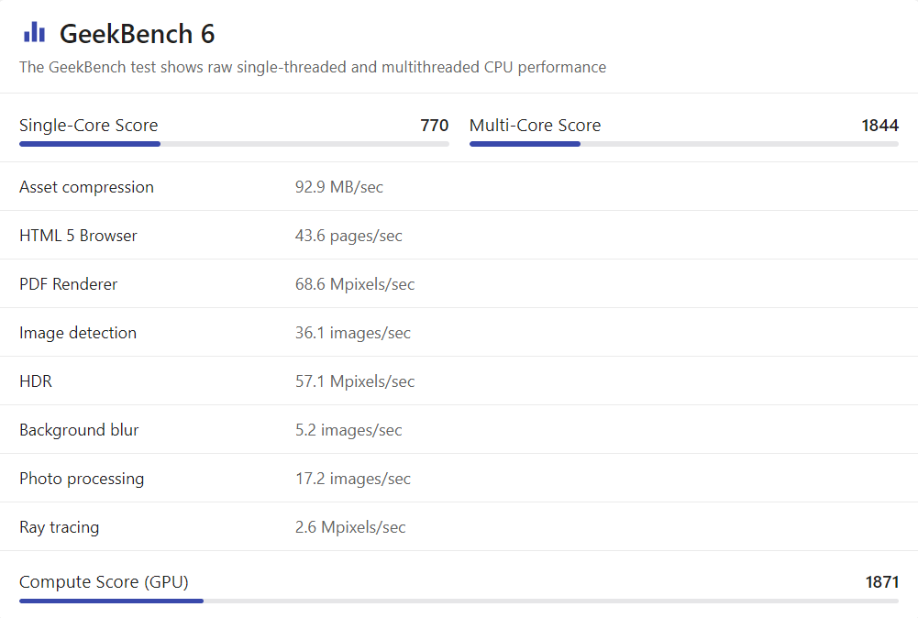Click the single-core value 770
The height and width of the screenshot is (618, 918).
click(x=434, y=126)
